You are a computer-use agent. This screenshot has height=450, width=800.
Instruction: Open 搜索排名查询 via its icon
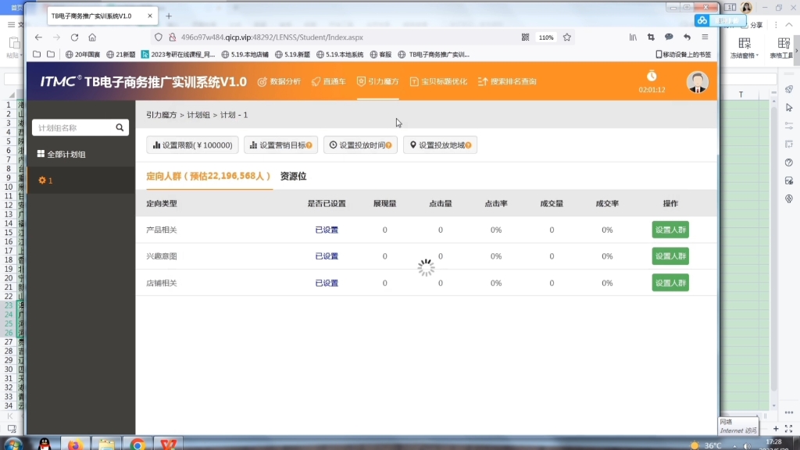482,80
